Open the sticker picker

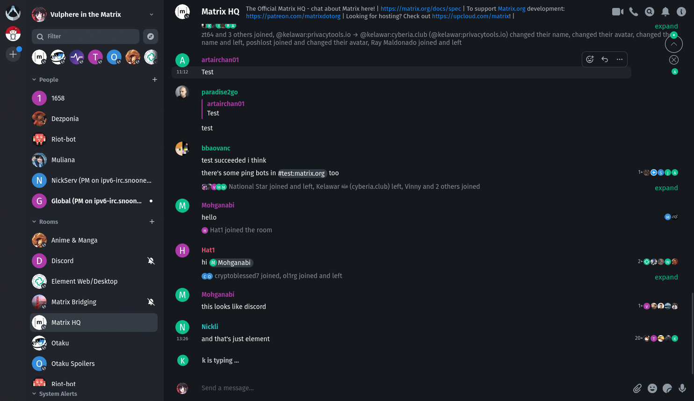click(667, 388)
